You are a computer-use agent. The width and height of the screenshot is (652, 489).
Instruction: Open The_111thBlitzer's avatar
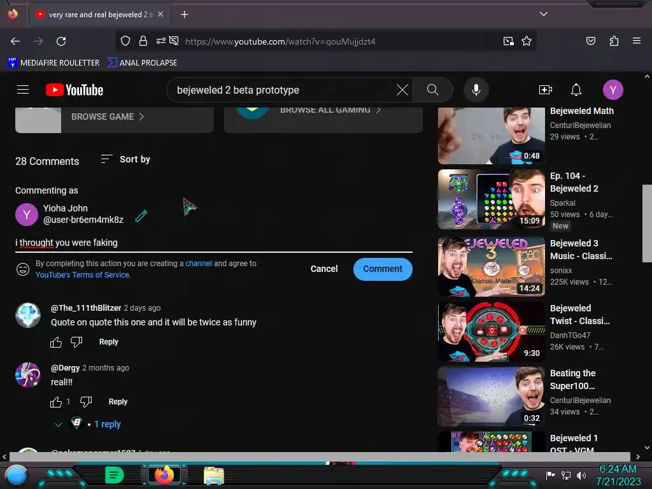28,315
